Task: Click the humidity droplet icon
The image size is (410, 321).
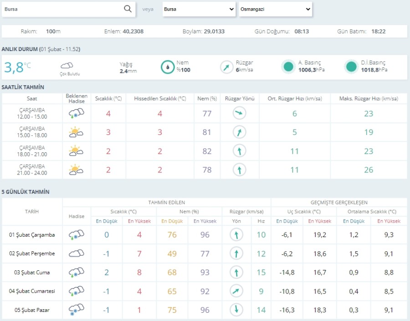Action: [168, 67]
